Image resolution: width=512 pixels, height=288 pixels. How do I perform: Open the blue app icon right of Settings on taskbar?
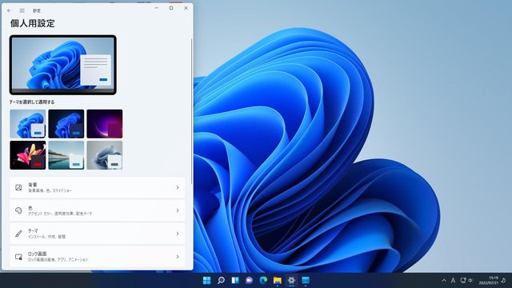[x=306, y=280]
